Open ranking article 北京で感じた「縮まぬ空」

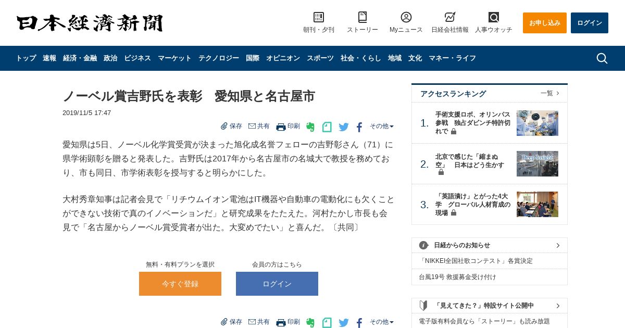click(470, 164)
